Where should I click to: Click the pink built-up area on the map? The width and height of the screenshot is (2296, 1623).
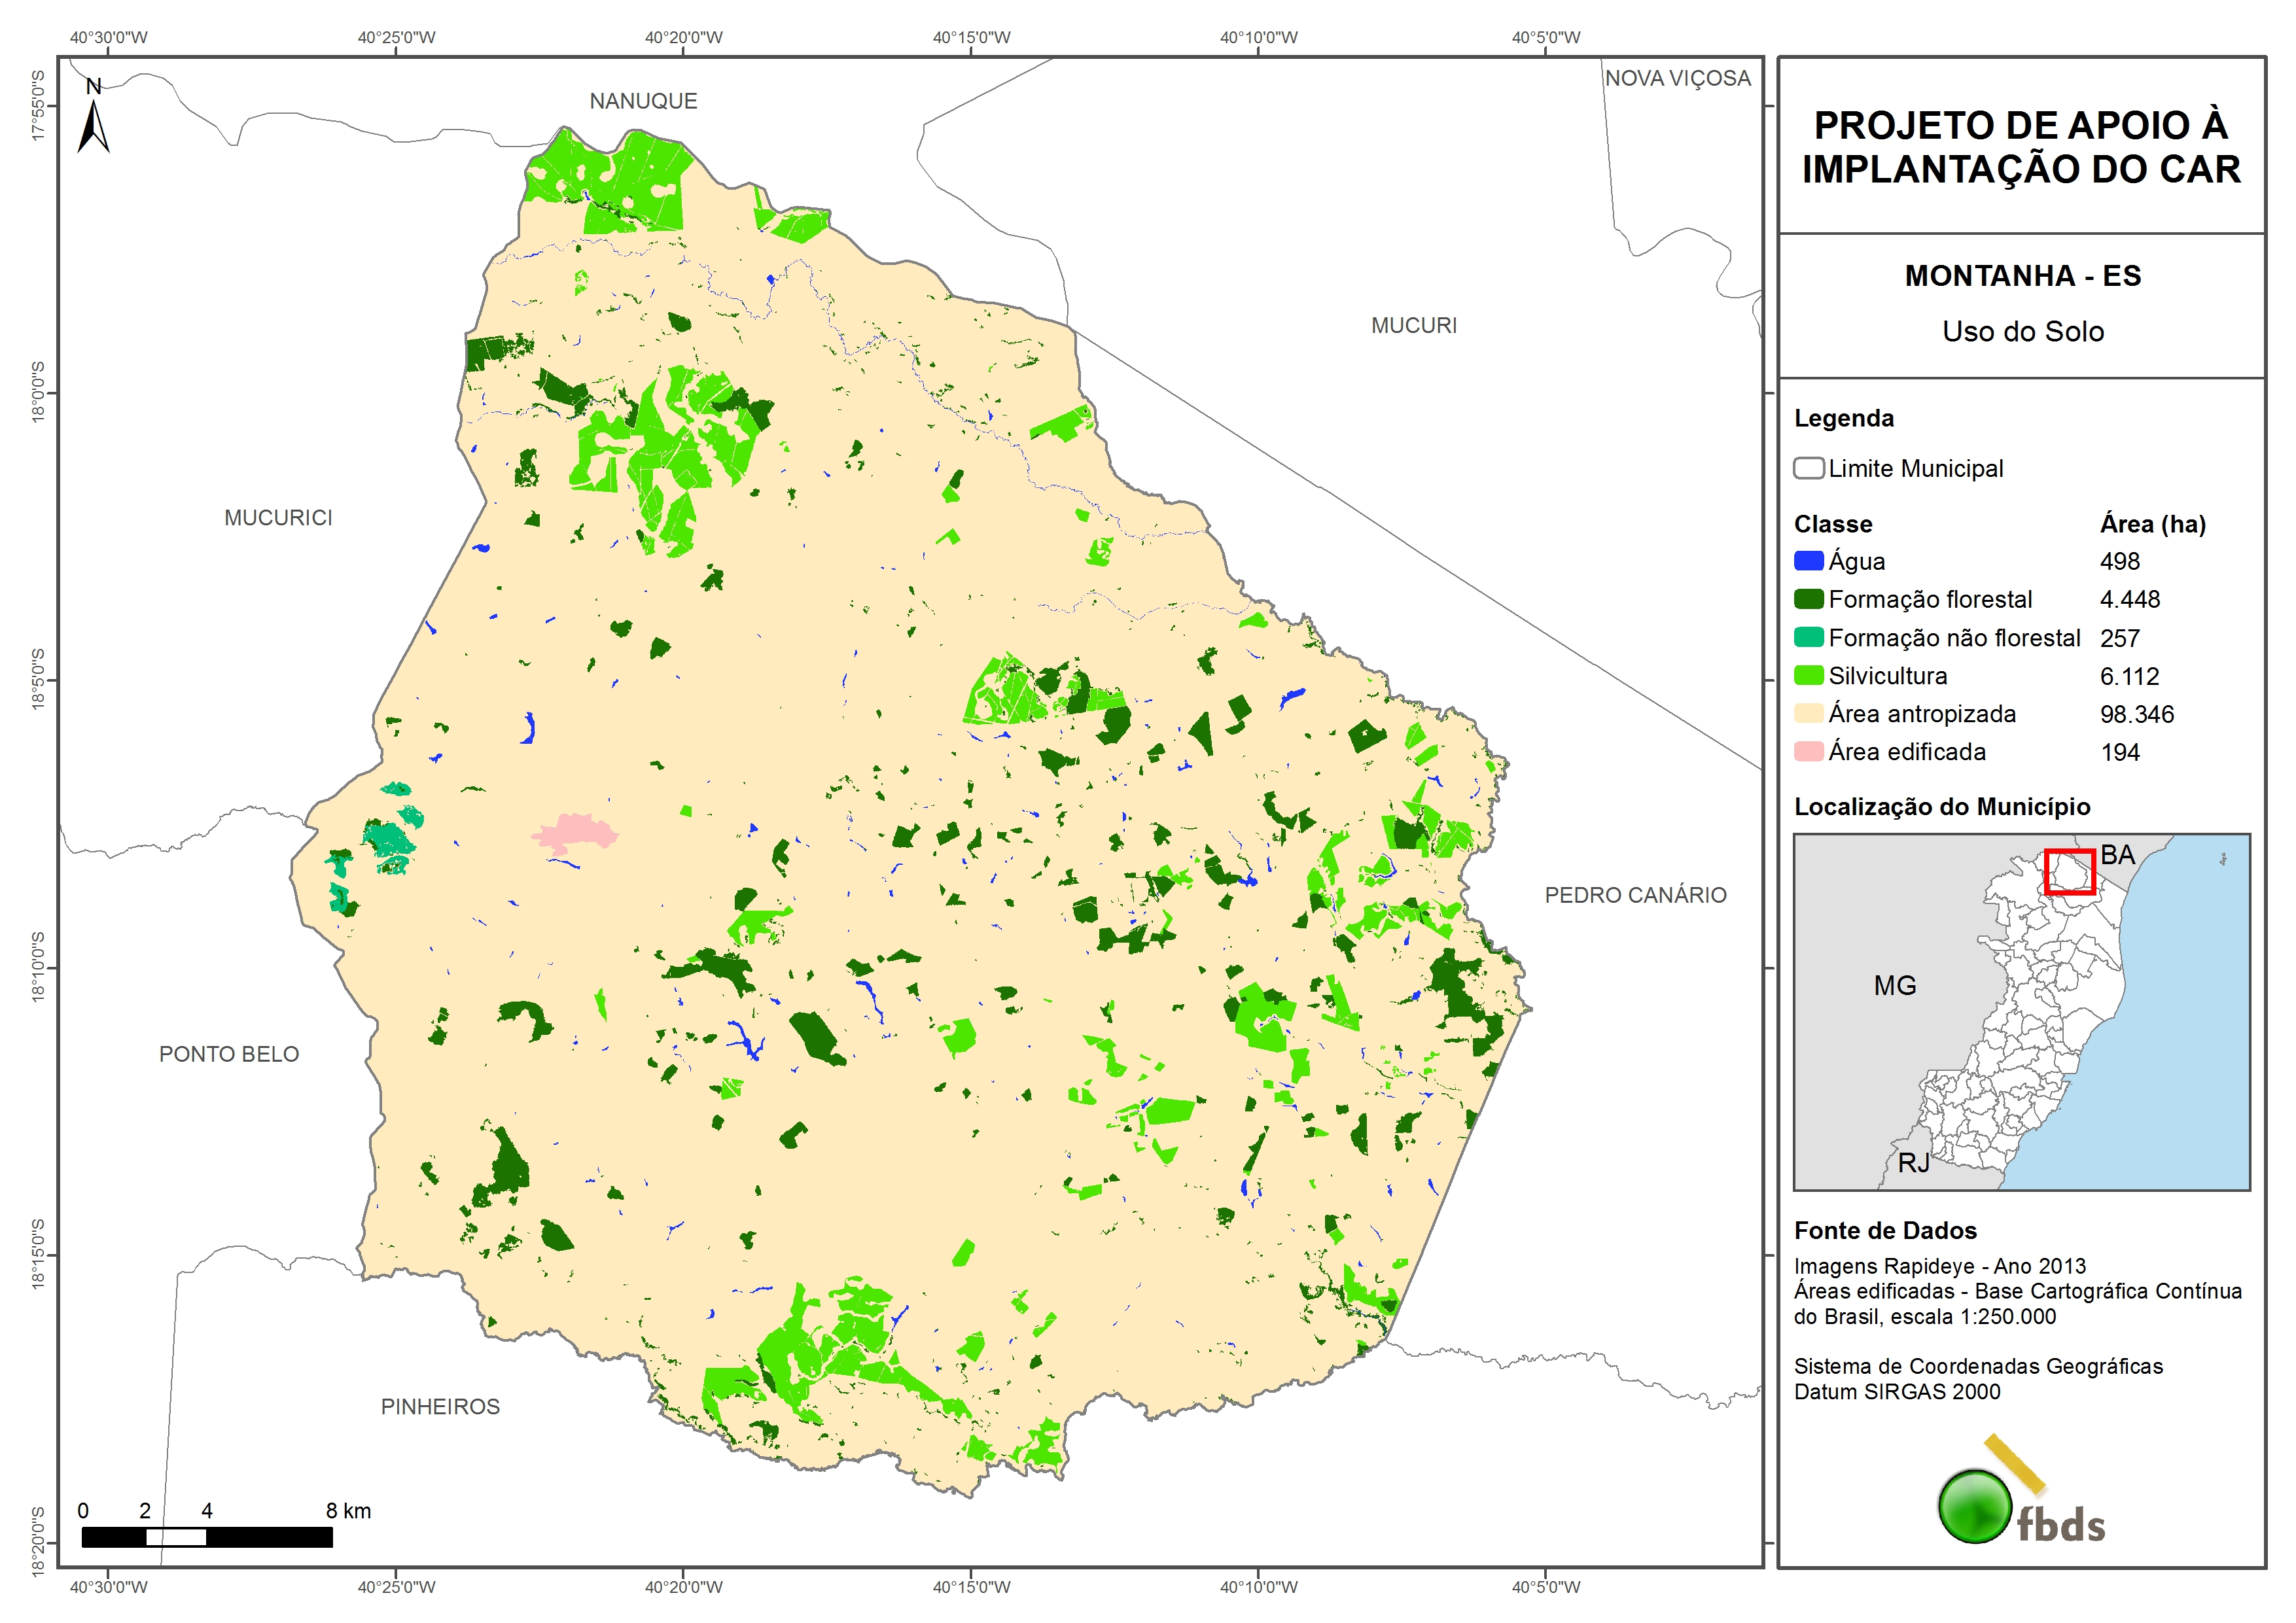573,832
